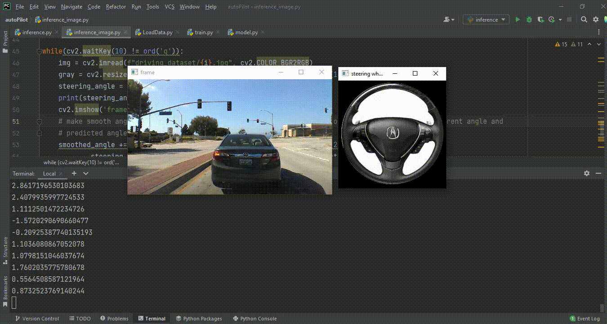This screenshot has height=324, width=607.
Task: Click the terminal input cursor box
Action: [14, 303]
